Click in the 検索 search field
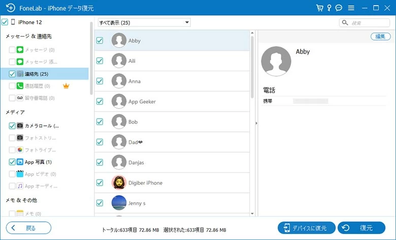 pos(365,23)
